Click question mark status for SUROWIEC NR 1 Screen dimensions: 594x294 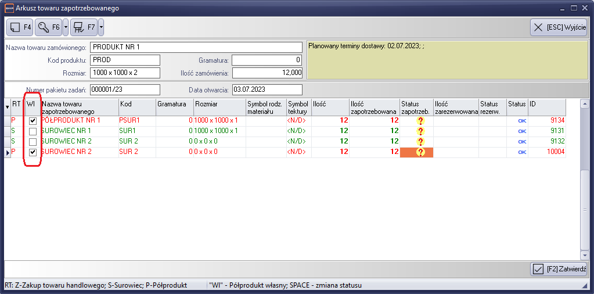(420, 131)
